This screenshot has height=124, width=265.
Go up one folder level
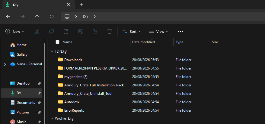37,17
